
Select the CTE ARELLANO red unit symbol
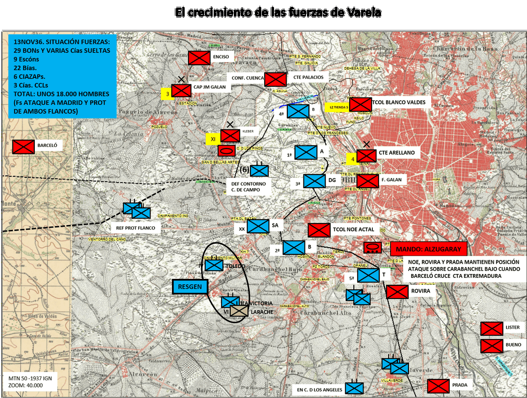point(366,156)
